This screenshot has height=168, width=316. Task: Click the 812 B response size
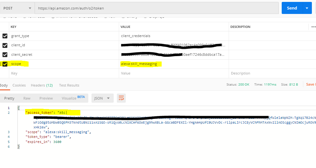(293, 85)
